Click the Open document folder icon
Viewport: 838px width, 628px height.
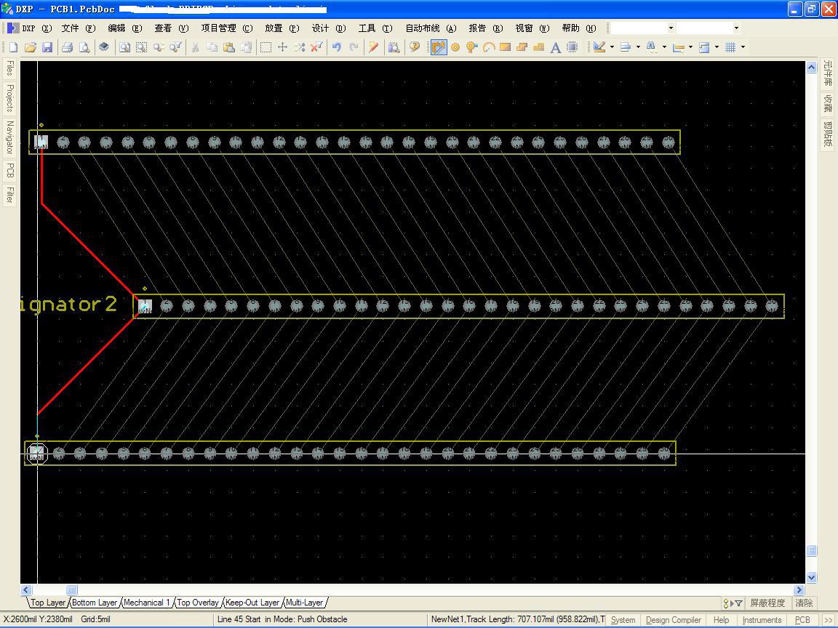31,47
